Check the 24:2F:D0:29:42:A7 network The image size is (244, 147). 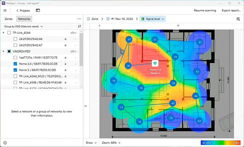[15, 45]
